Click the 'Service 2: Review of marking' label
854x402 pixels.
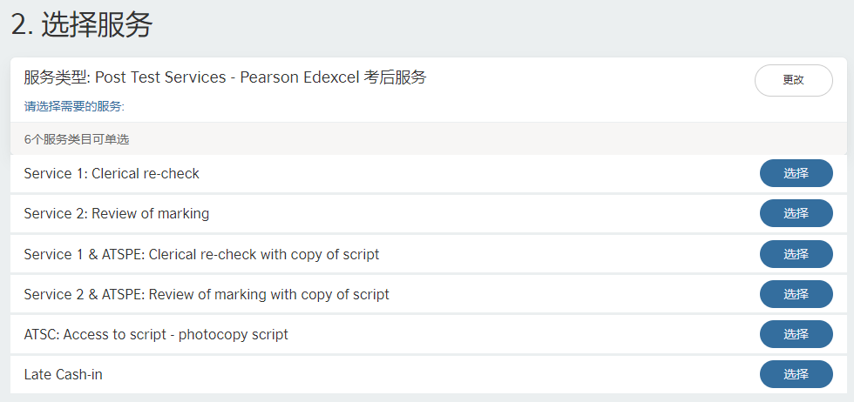[117, 214]
